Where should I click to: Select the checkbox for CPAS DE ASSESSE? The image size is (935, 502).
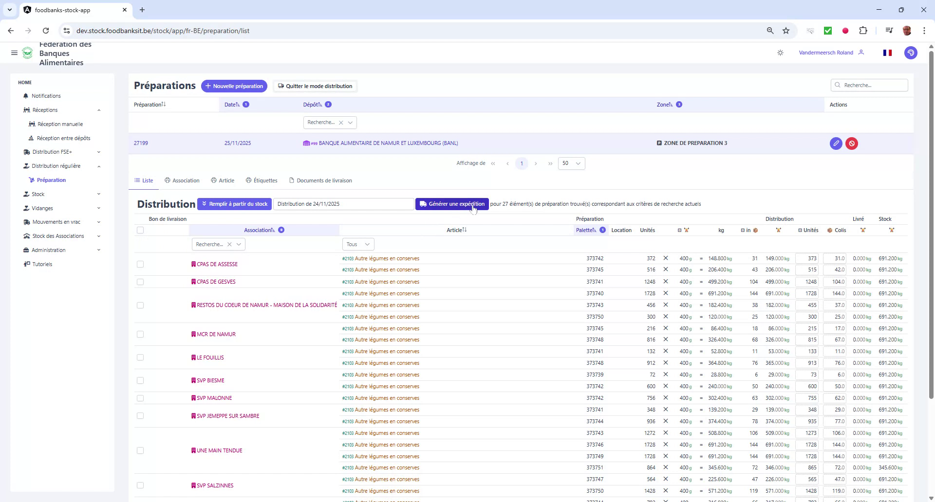140,264
